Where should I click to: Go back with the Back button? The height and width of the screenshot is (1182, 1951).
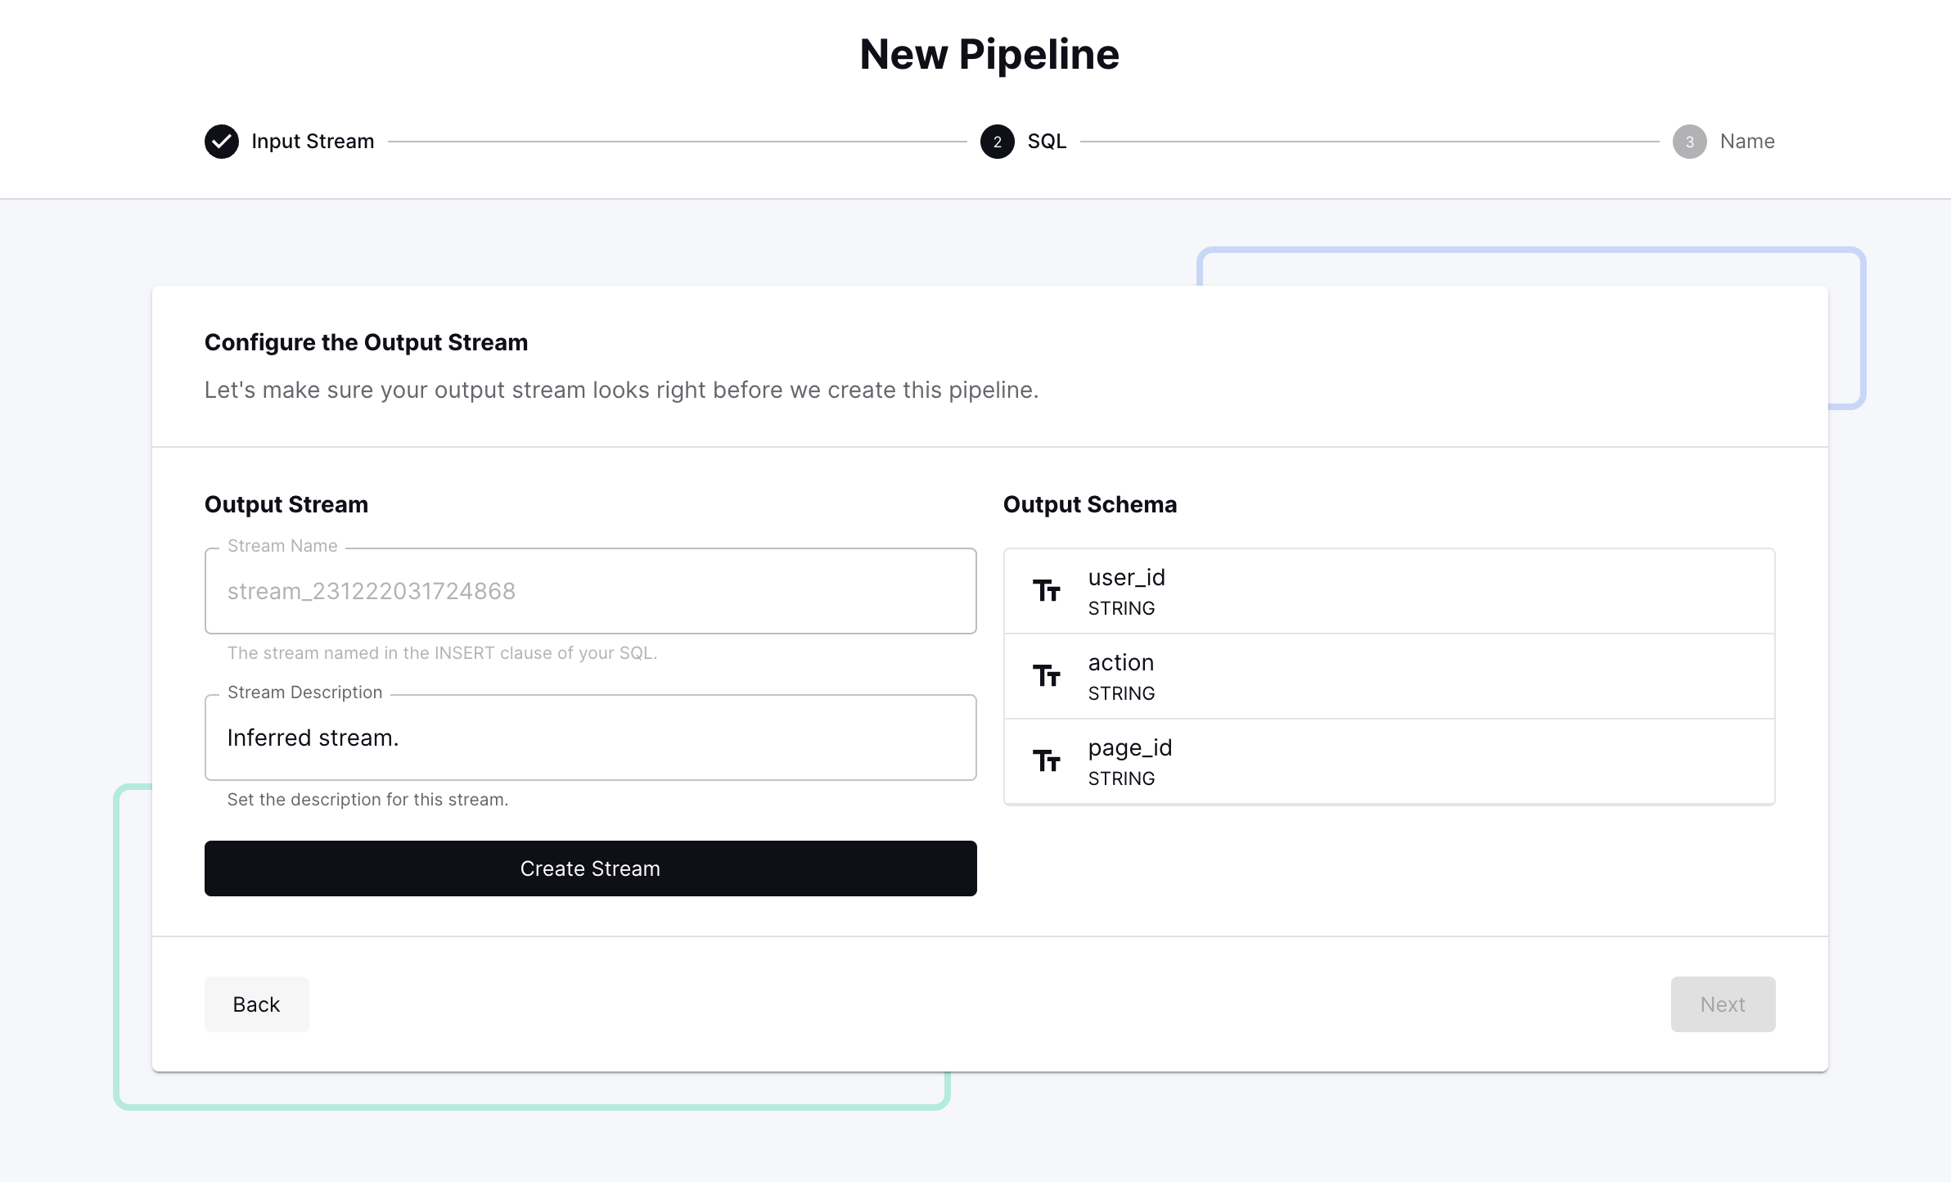pyautogui.click(x=256, y=1004)
